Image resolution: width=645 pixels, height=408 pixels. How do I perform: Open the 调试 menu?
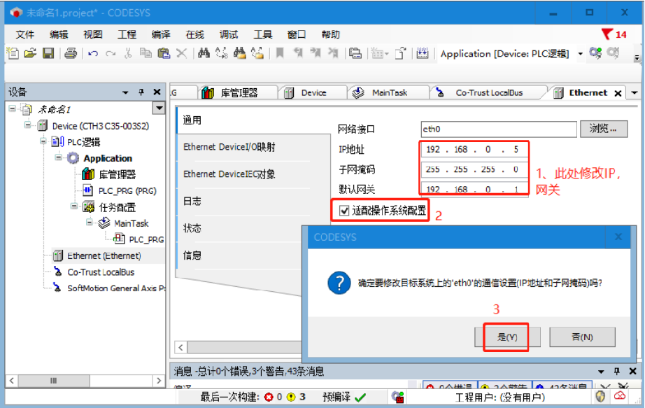[x=228, y=34]
